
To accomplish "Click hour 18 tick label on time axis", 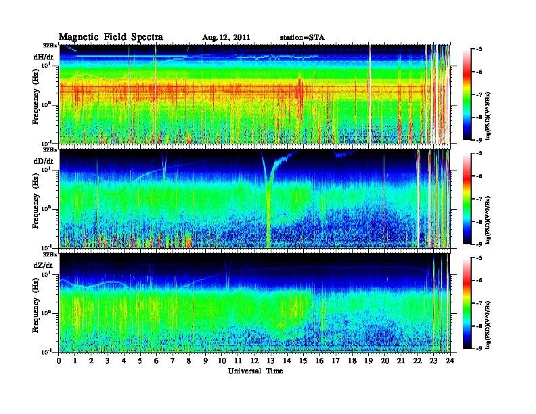I will [352, 361].
